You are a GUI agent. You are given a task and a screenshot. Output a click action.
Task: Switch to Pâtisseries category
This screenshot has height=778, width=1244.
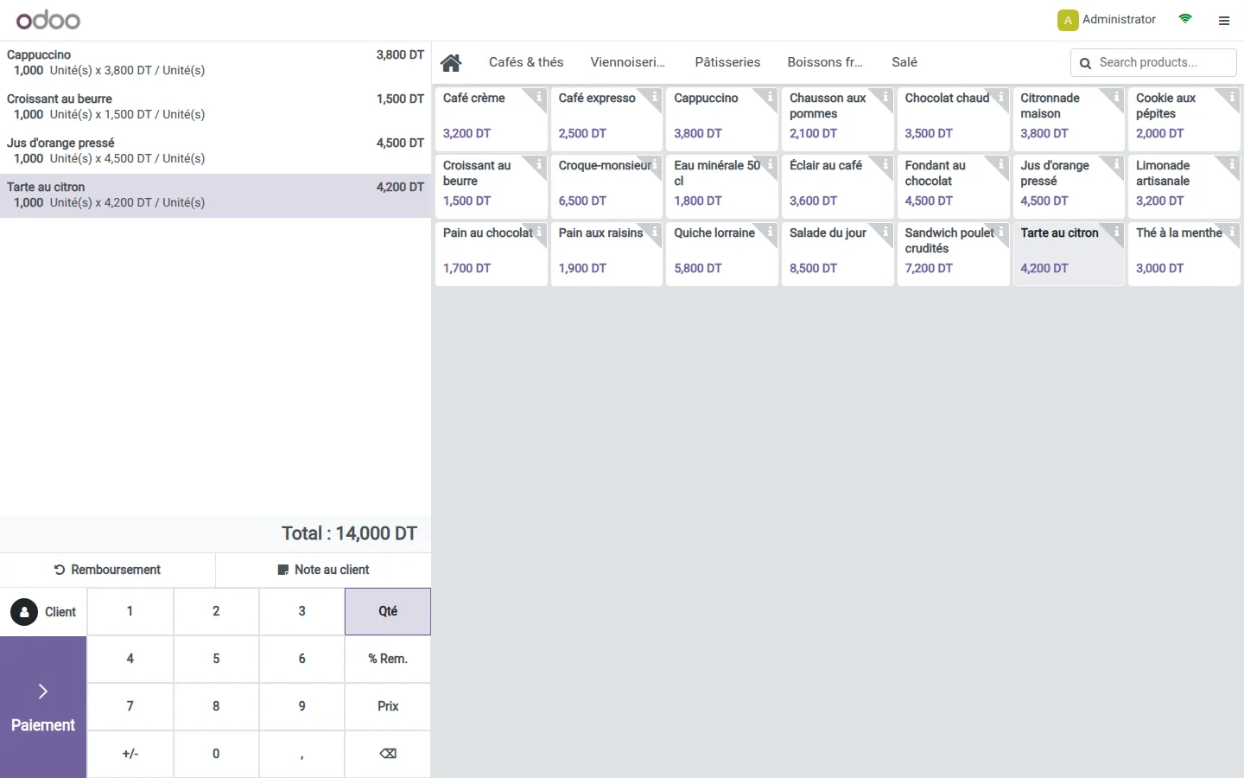727,62
